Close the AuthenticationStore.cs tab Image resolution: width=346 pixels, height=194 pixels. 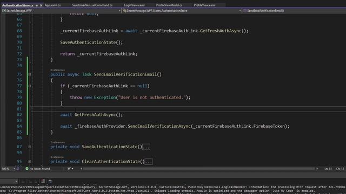click(41, 5)
